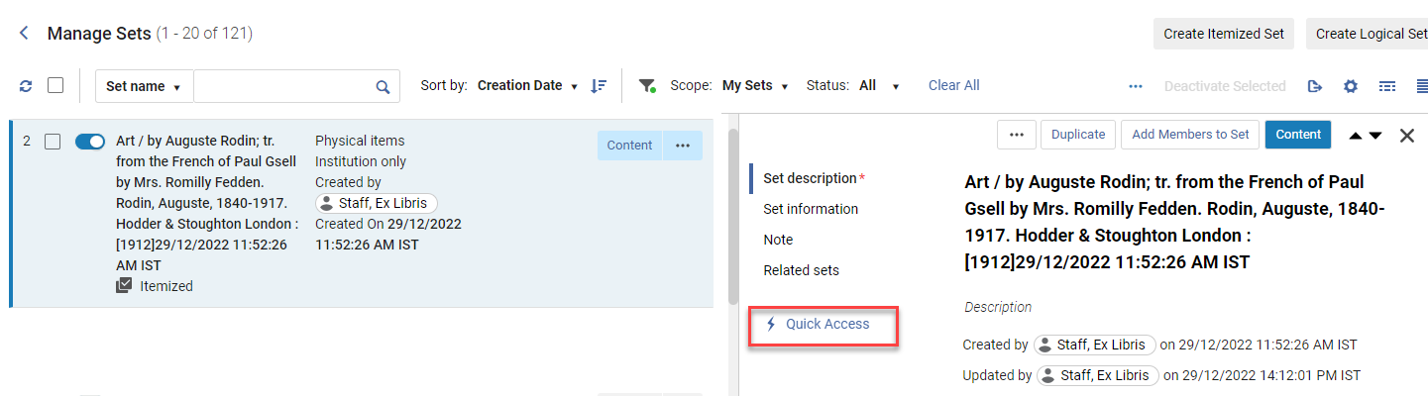Jump to the Related sets section

801,270
